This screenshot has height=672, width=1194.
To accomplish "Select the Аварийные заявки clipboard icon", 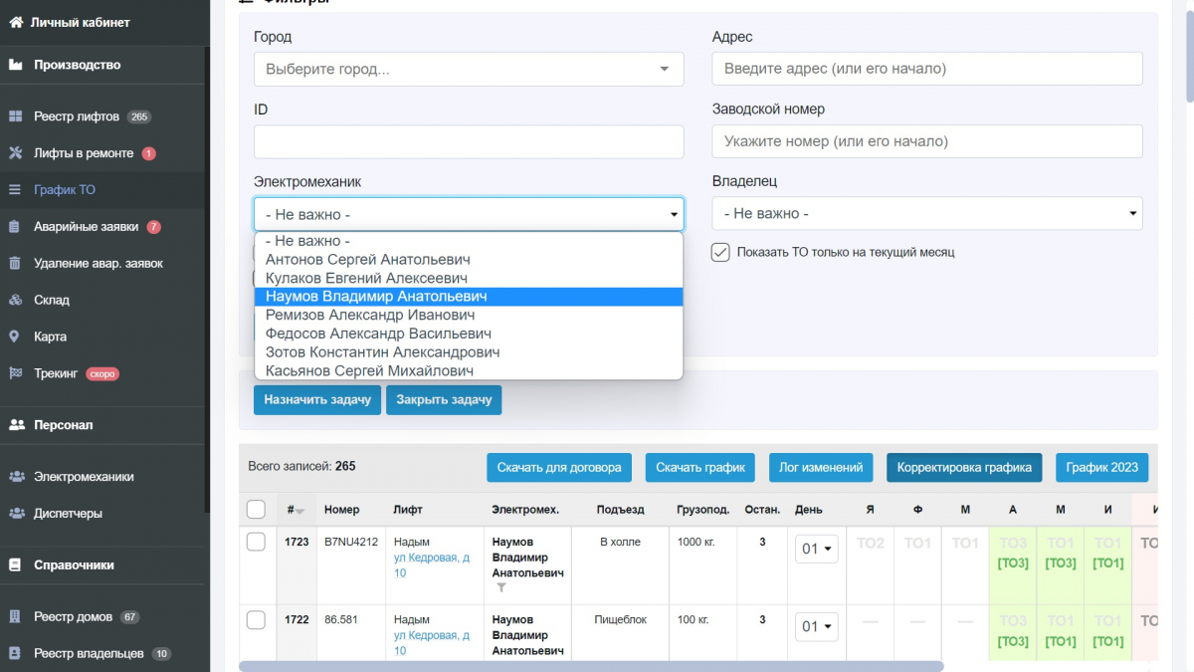I will pyautogui.click(x=15, y=226).
